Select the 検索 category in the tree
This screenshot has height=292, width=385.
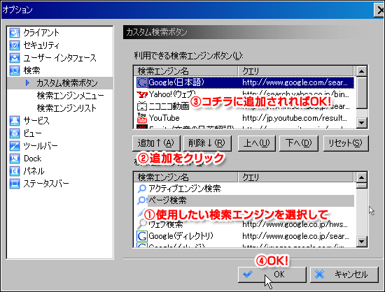coord(31,71)
